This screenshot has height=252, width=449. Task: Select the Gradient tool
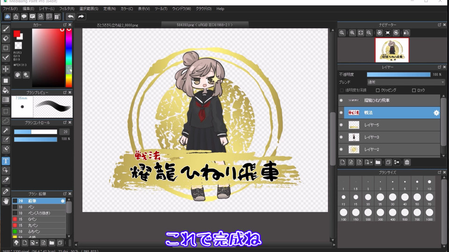click(x=6, y=100)
